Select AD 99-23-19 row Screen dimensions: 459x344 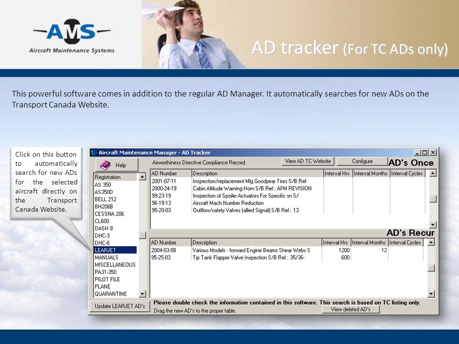tap(287, 196)
